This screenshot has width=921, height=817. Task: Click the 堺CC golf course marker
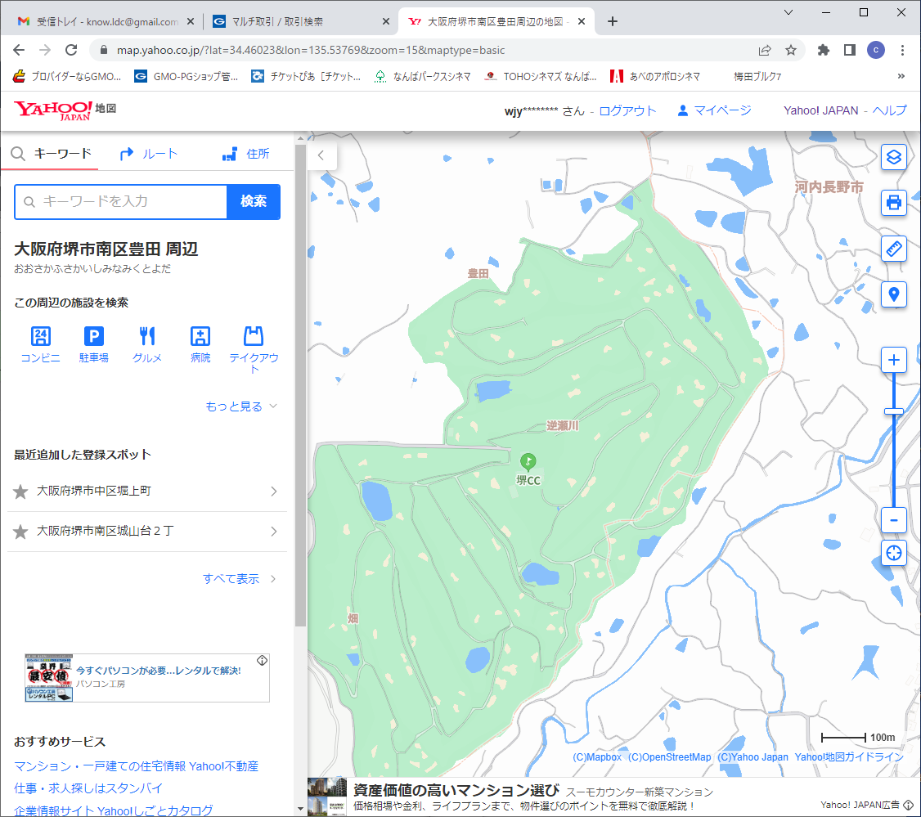pos(528,461)
